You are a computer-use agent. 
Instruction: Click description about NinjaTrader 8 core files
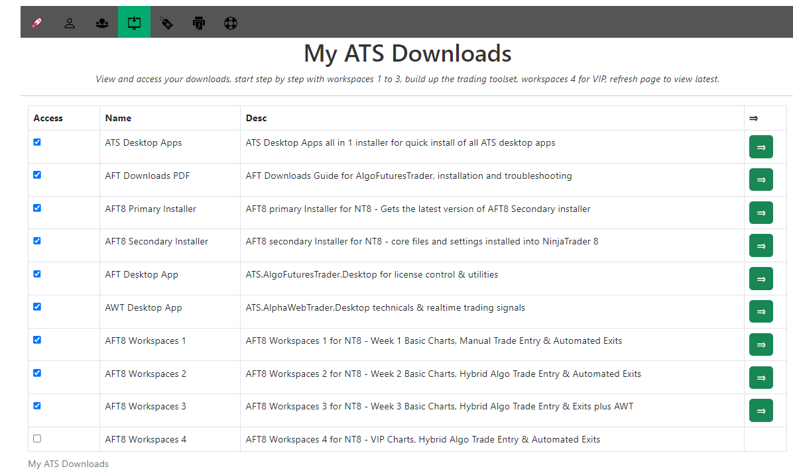pos(422,242)
